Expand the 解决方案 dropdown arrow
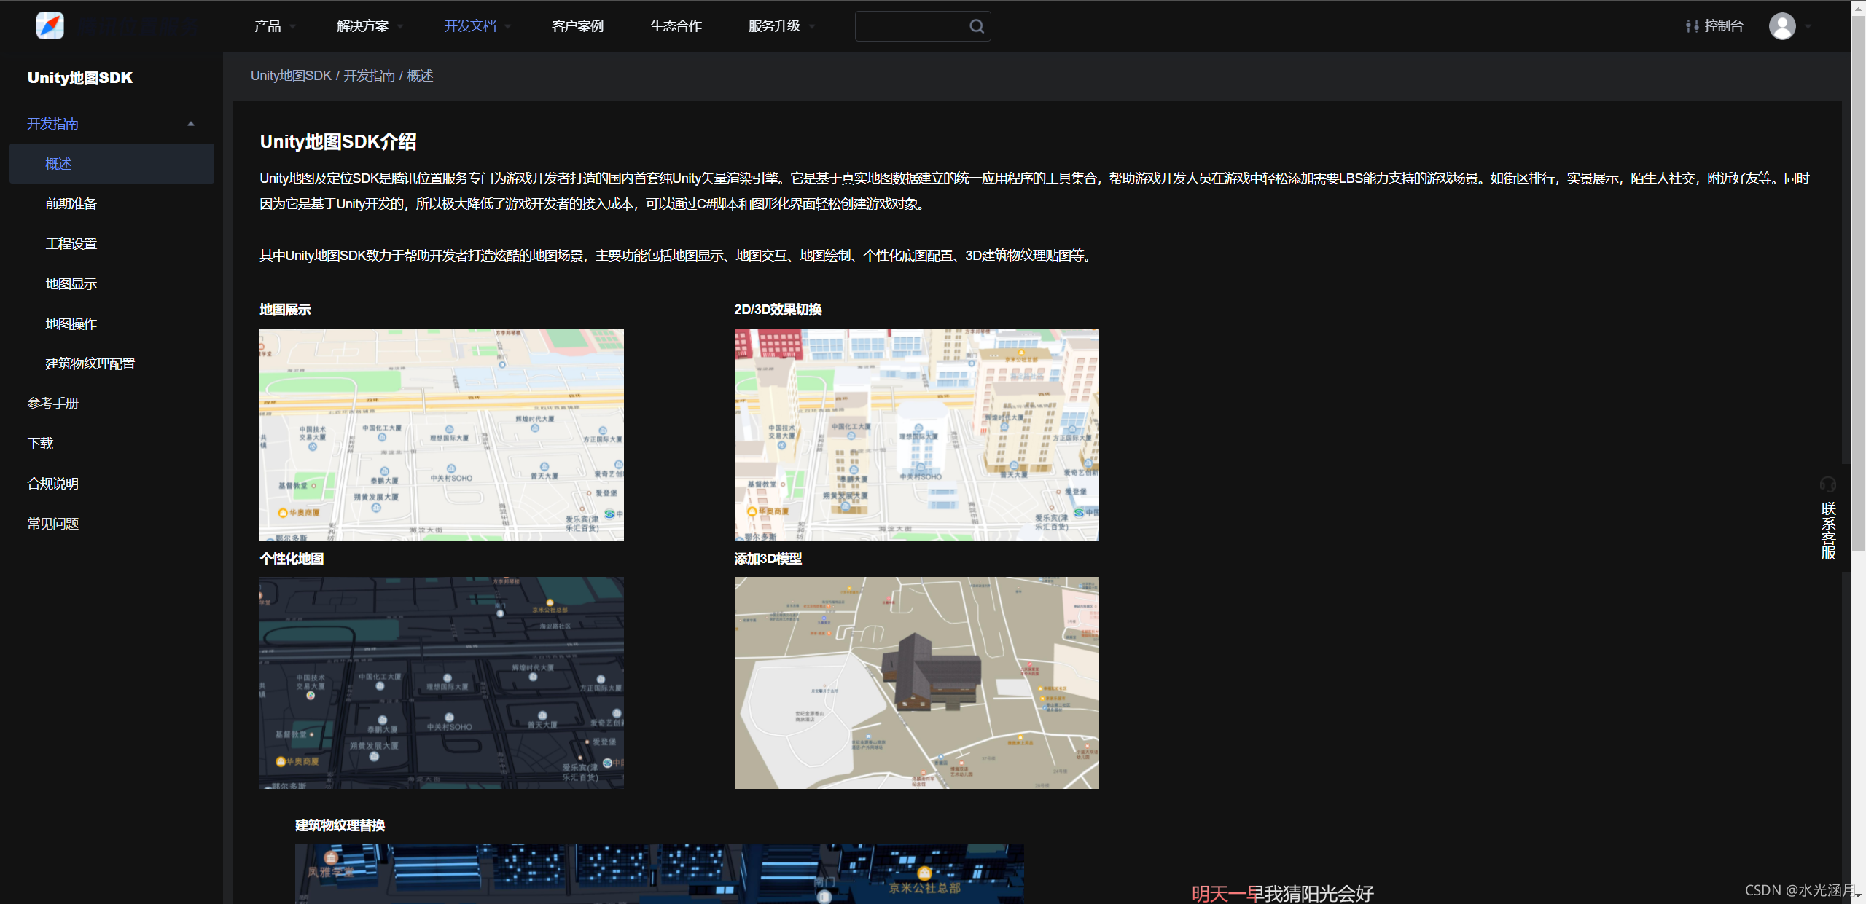The height and width of the screenshot is (904, 1866). (401, 27)
